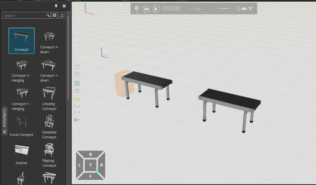The height and width of the screenshot is (185, 316).
Task: Increase simulation speed with plus
Action: [x=233, y=8]
